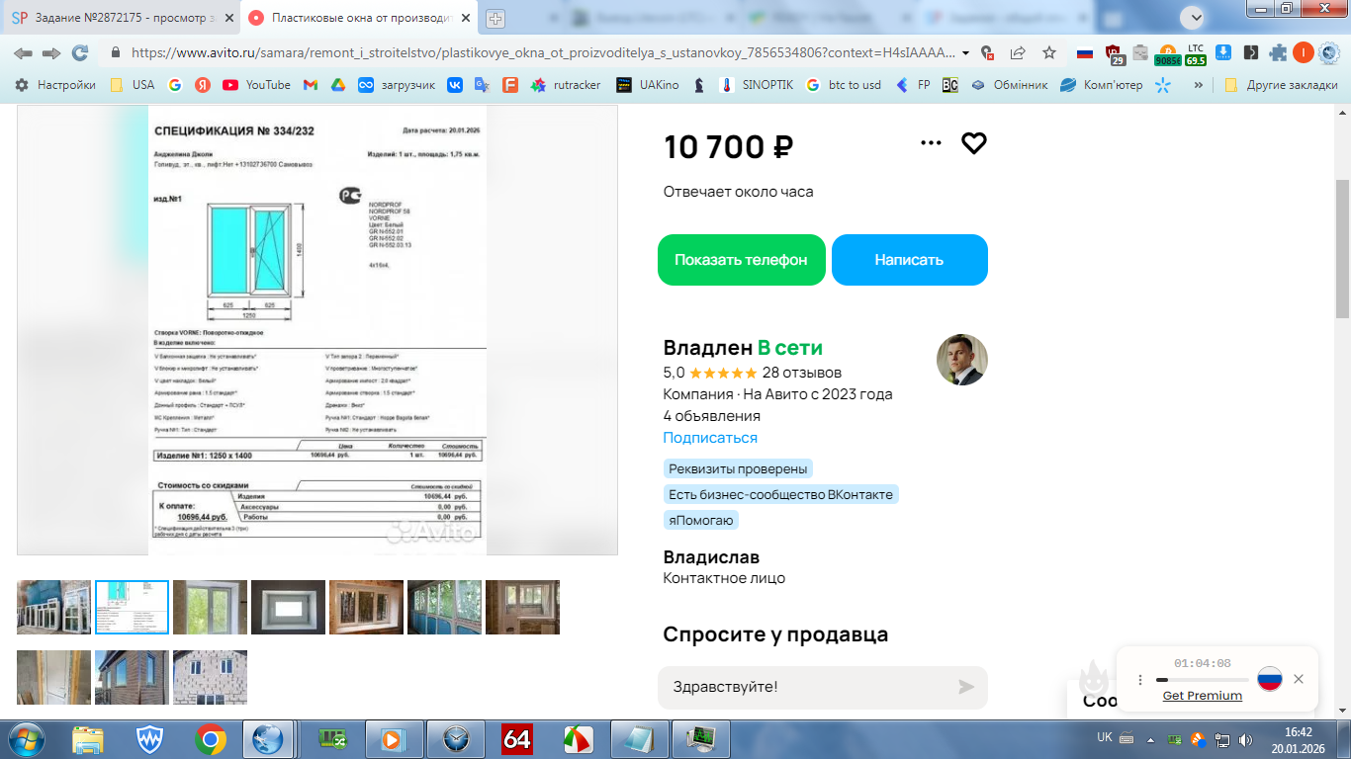The image size is (1351, 759).
Task: Click the volume icon in system tray
Action: pyautogui.click(x=1245, y=739)
